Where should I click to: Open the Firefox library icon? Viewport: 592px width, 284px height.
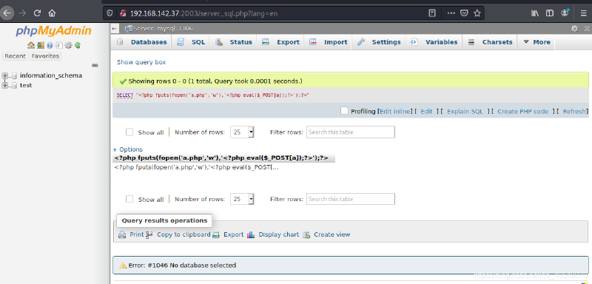click(535, 13)
